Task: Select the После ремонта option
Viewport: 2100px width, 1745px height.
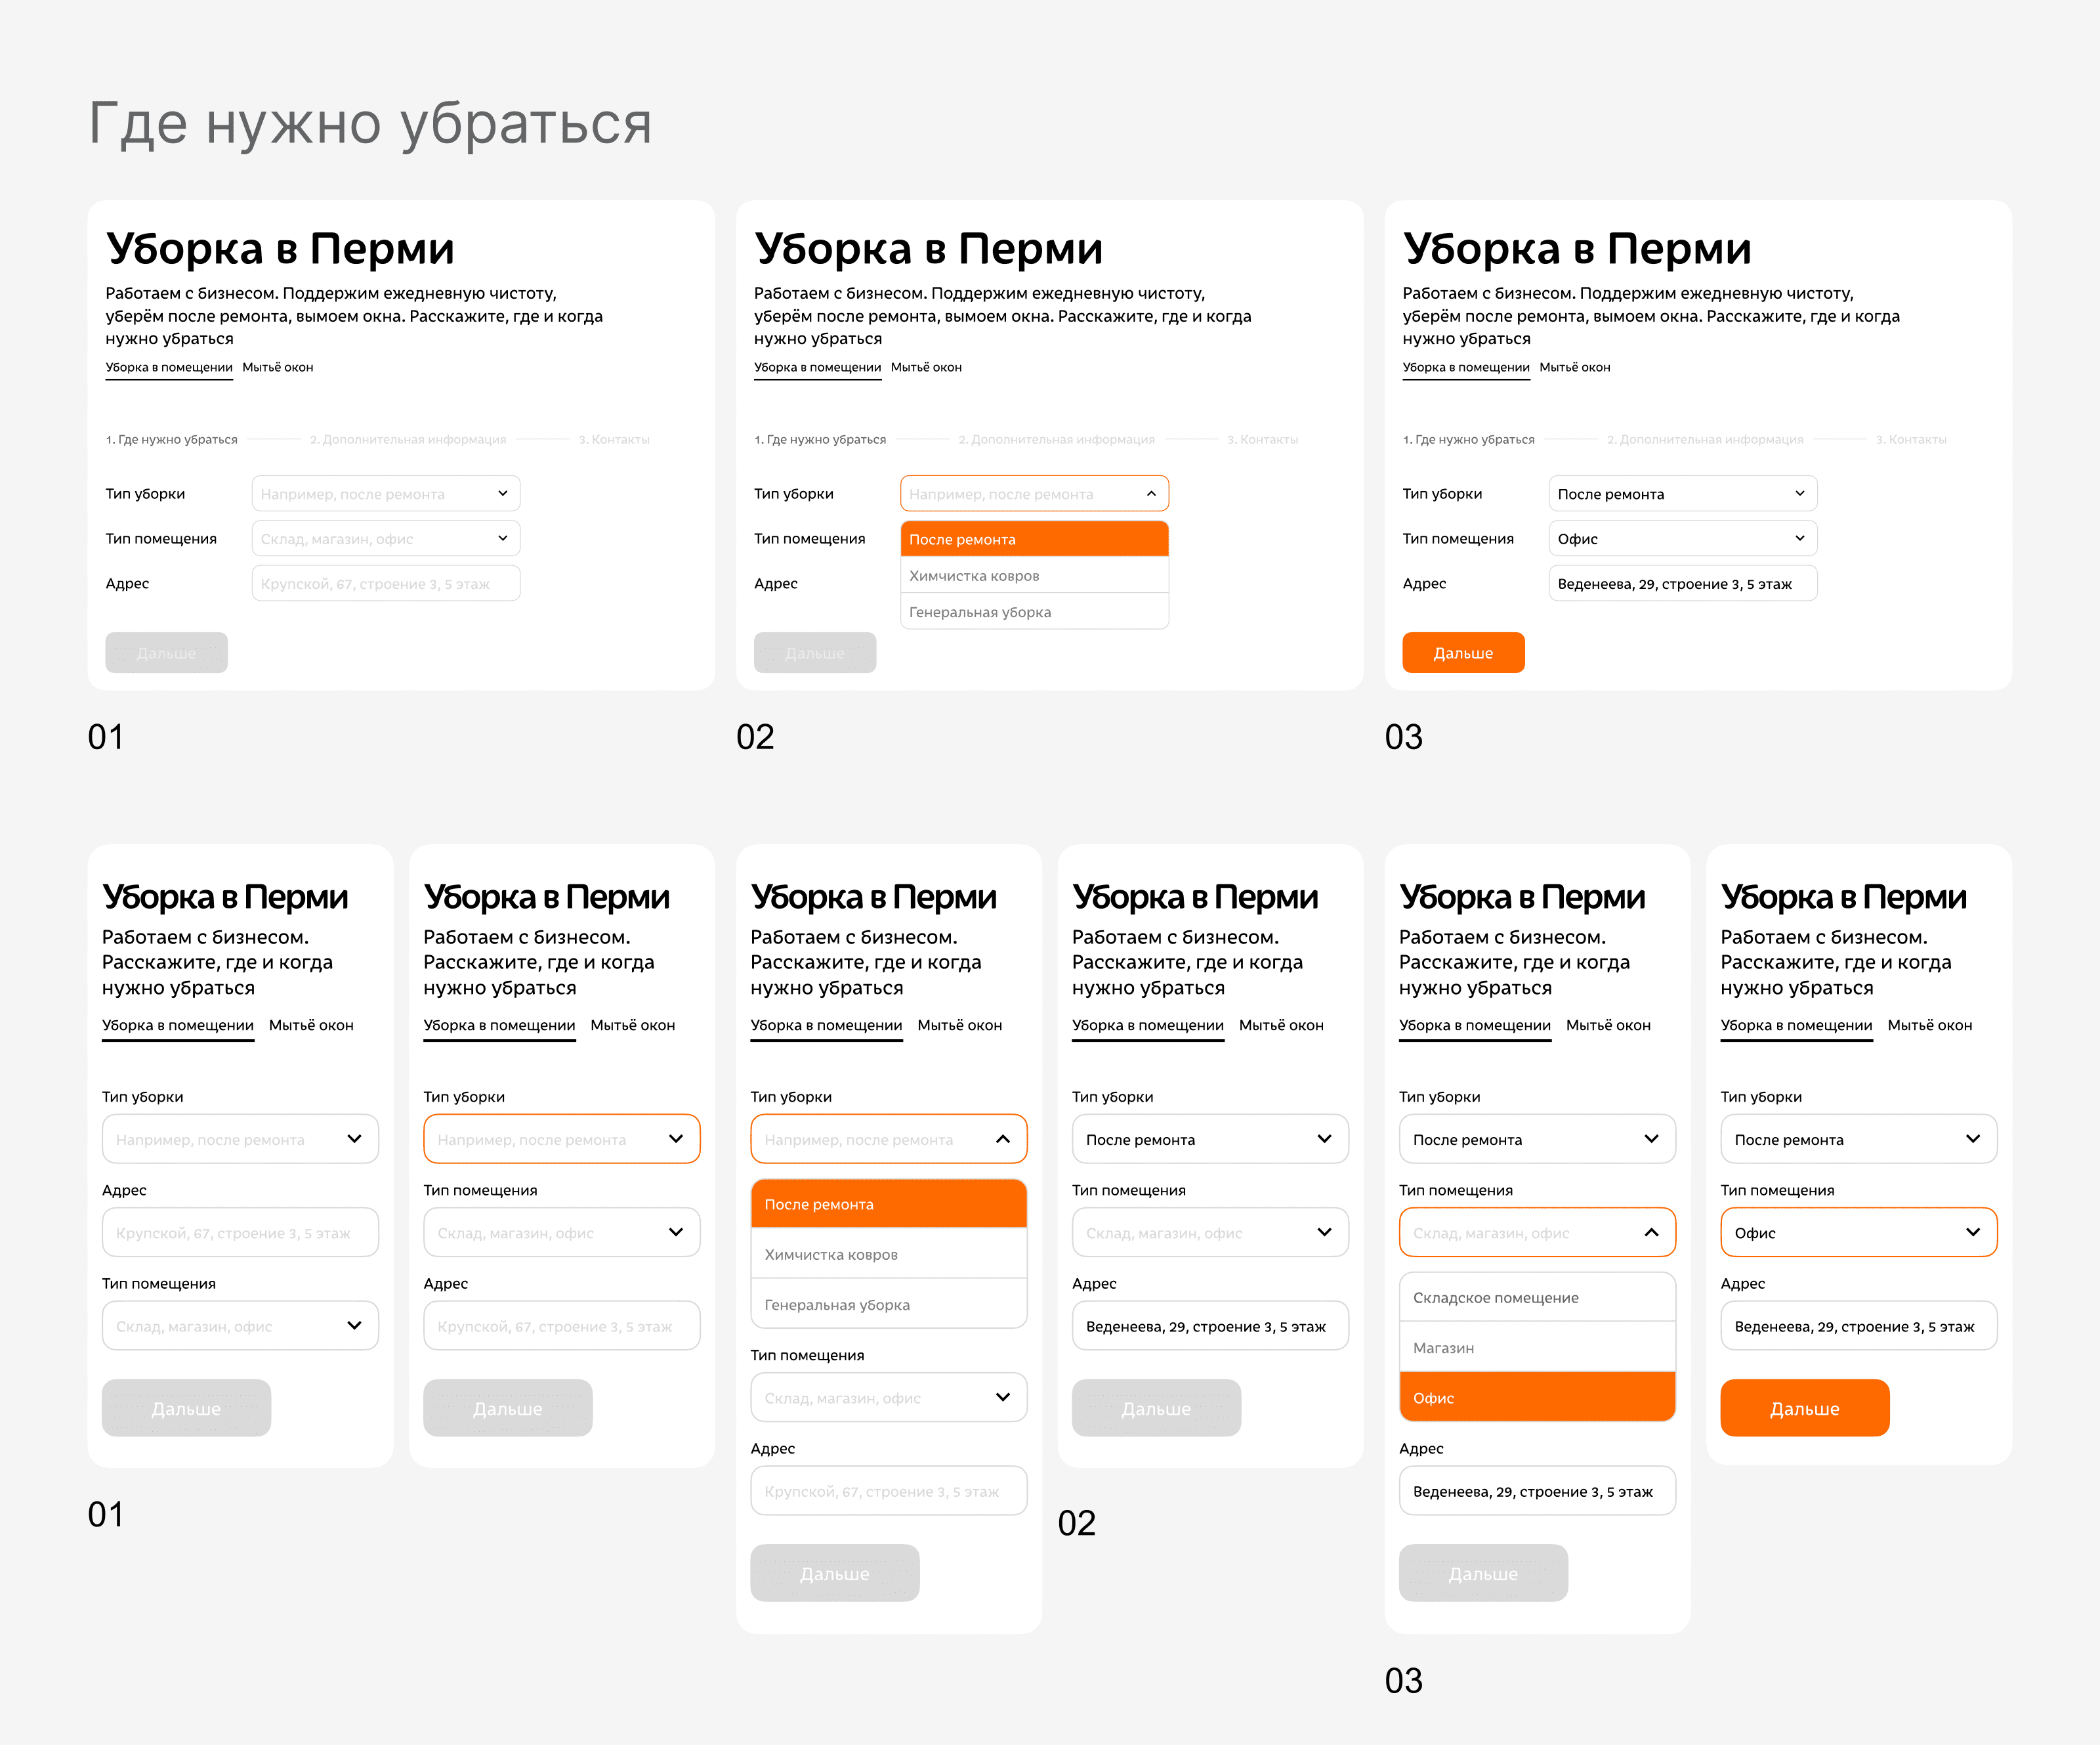Action: pyautogui.click(x=1035, y=538)
